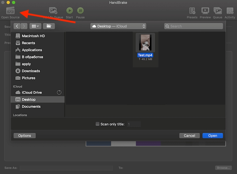This screenshot has width=237, height=174.
Task: Click the Pictures camera icon in sidebar
Action: (18, 78)
